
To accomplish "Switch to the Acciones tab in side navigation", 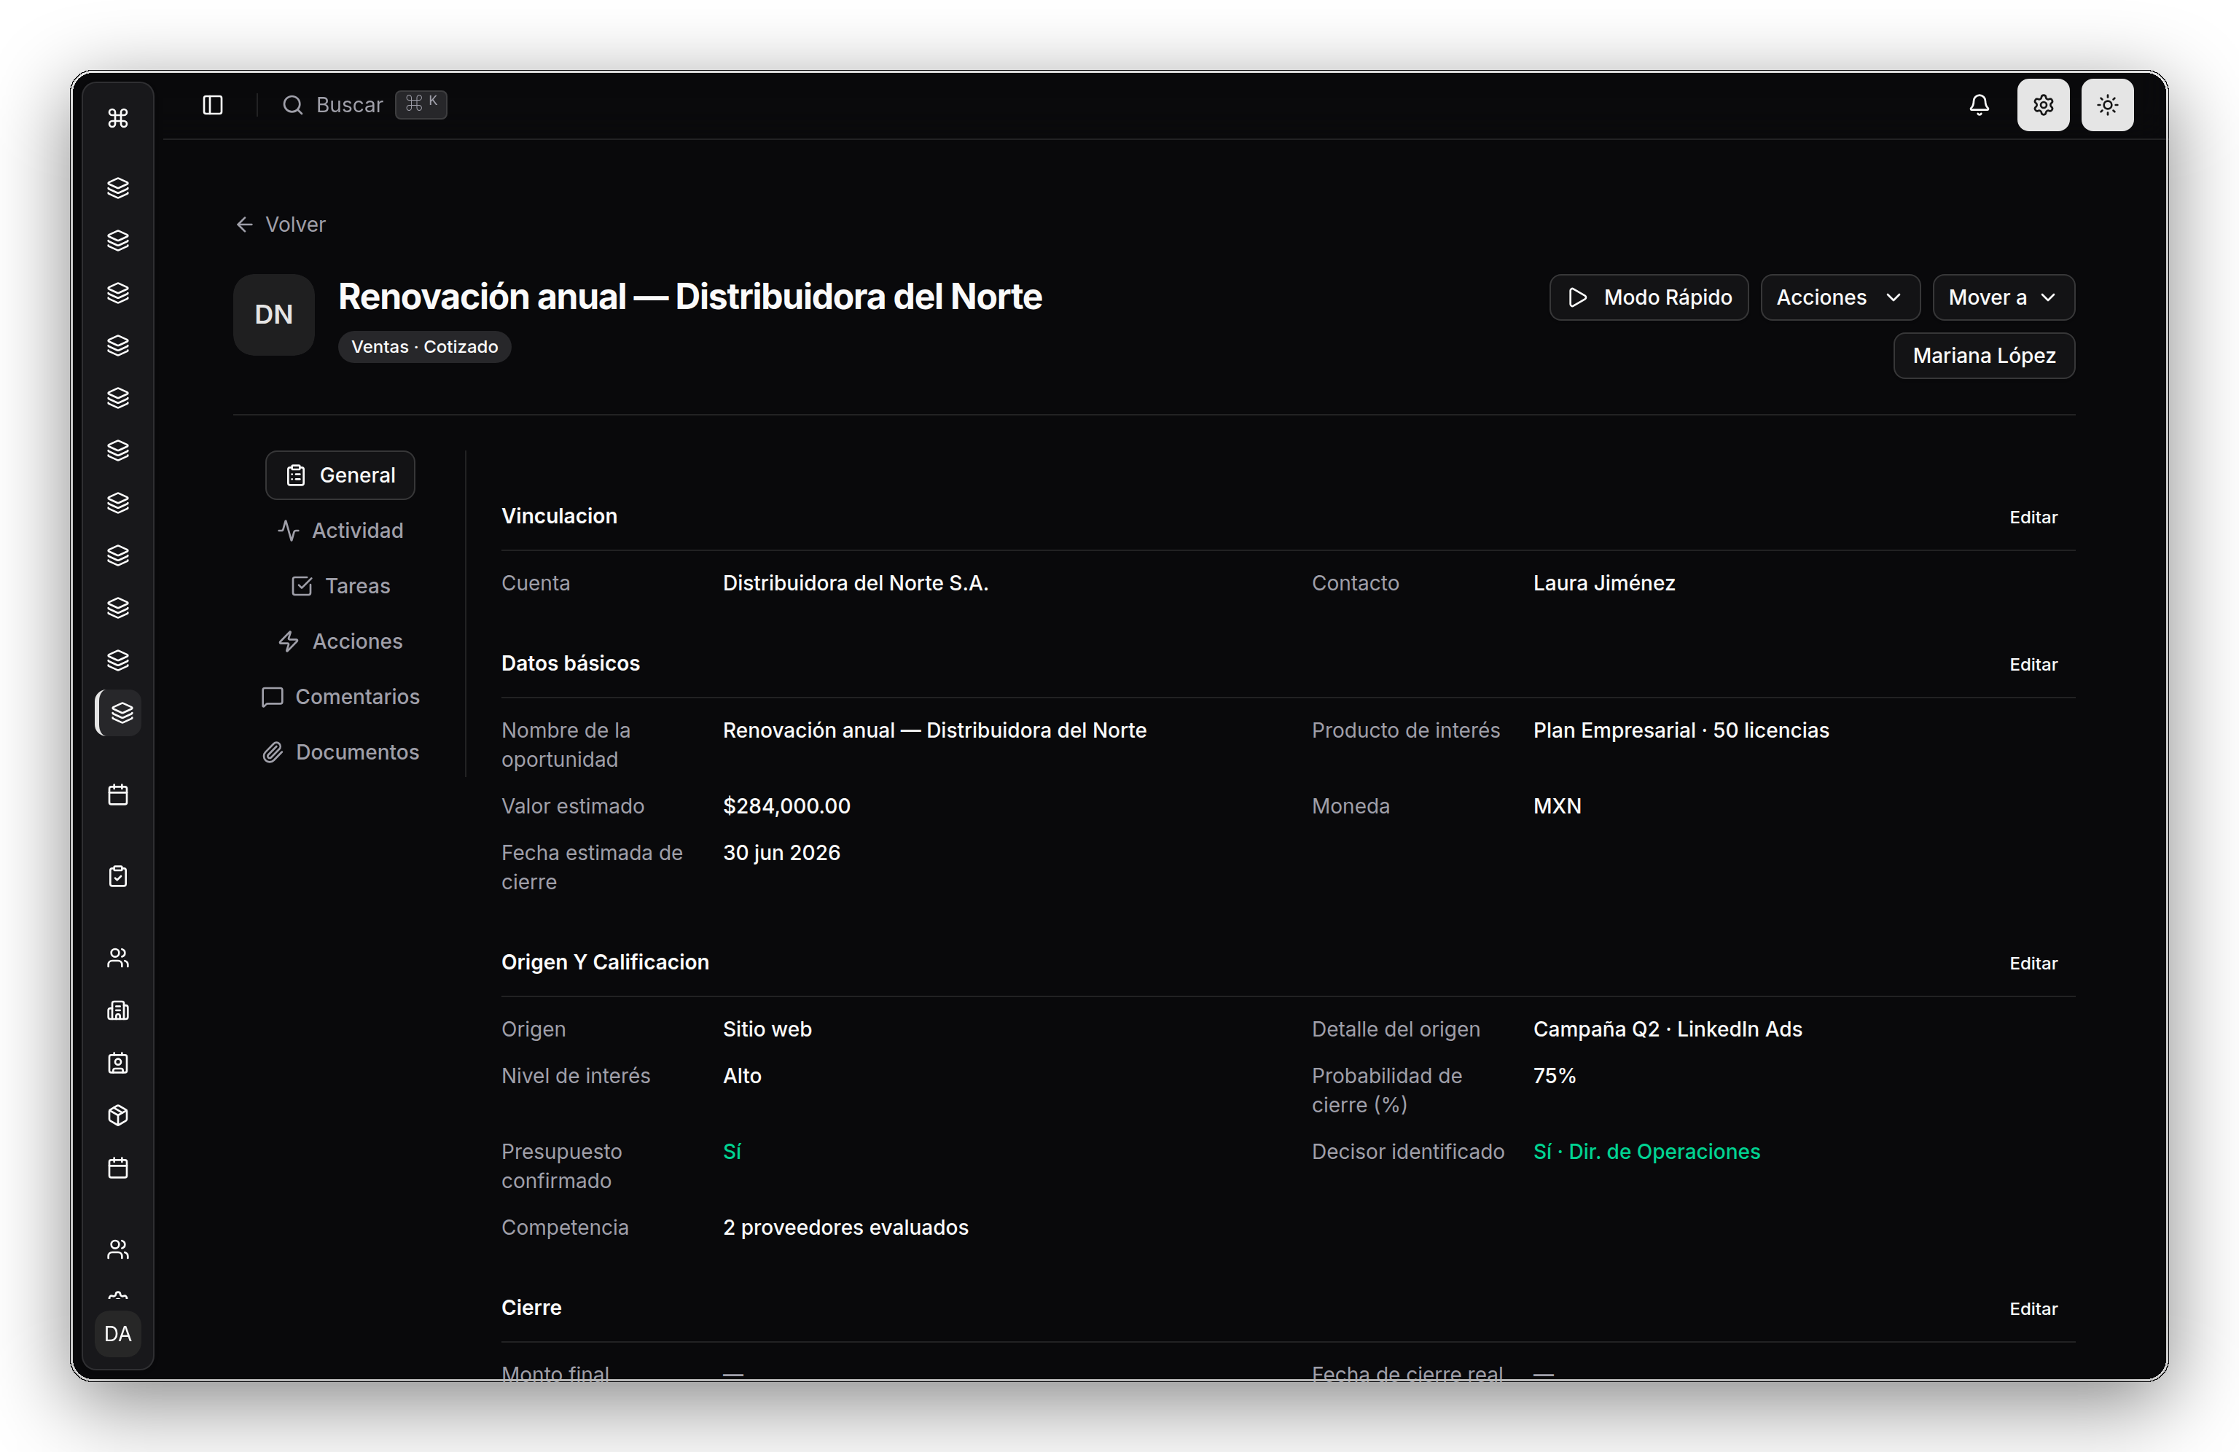I will click(x=340, y=641).
